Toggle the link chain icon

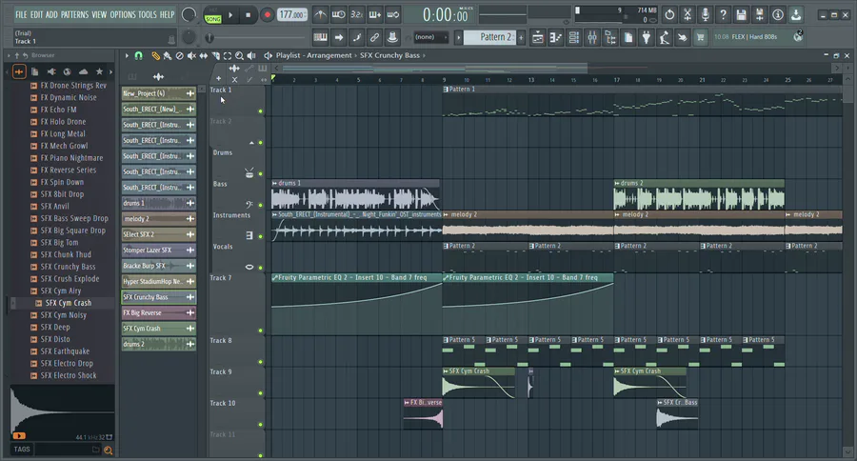tap(374, 37)
